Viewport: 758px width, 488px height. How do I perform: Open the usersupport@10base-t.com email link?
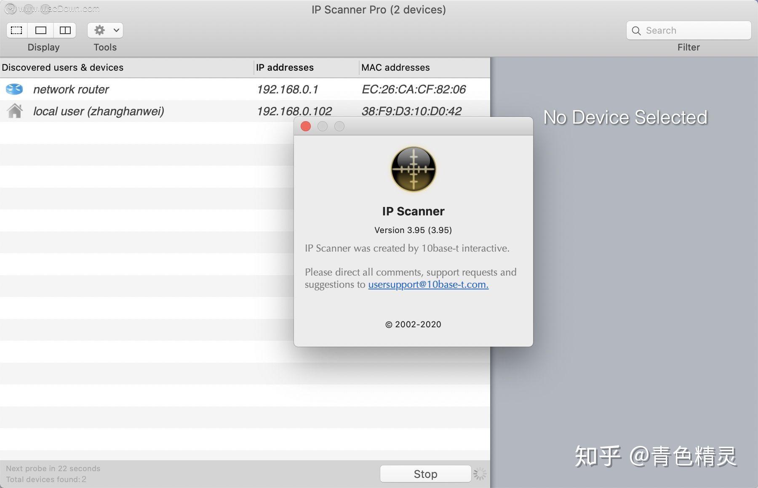click(428, 284)
